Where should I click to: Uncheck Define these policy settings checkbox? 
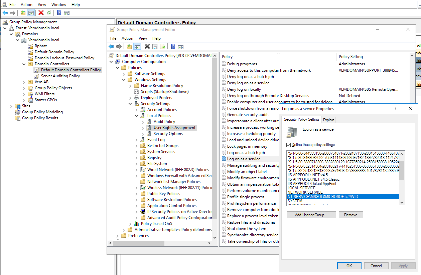(289, 145)
